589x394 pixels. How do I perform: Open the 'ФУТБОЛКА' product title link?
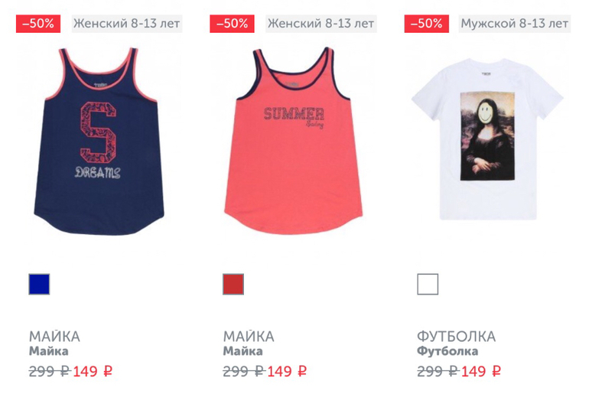[457, 337]
